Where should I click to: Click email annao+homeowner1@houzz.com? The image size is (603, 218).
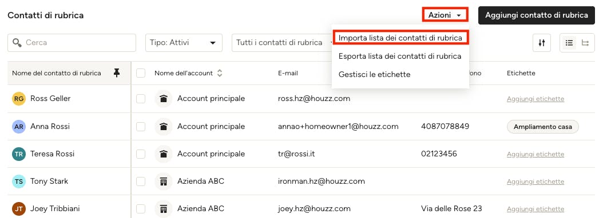click(x=338, y=126)
